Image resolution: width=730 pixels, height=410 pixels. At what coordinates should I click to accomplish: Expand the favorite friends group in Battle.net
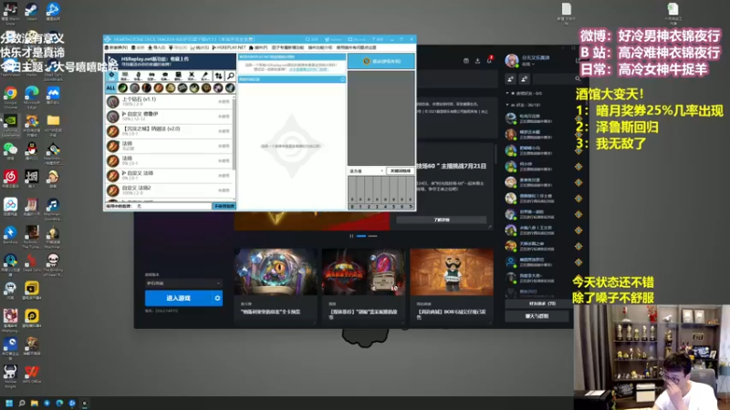(507, 93)
